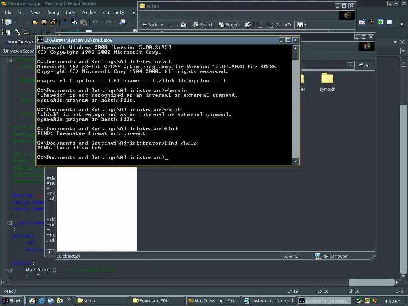The image size is (408, 306).
Task: Click the Cut icon in Visual Studio toolbar
Action: [x=65, y=22]
